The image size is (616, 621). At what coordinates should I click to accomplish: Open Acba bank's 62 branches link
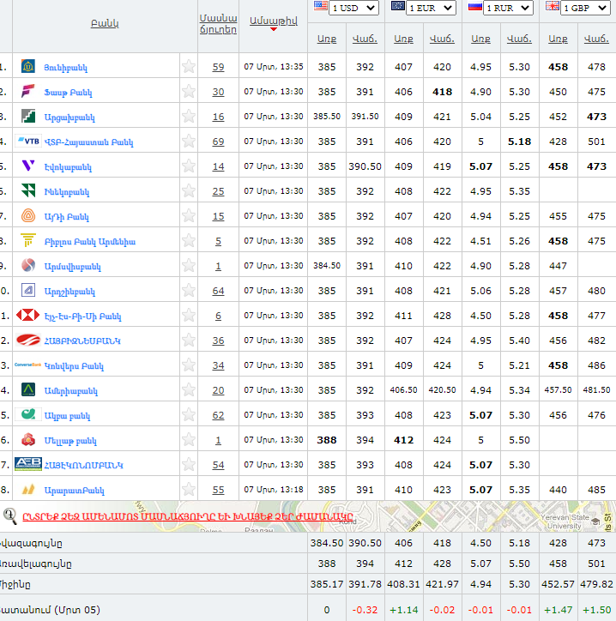218,415
